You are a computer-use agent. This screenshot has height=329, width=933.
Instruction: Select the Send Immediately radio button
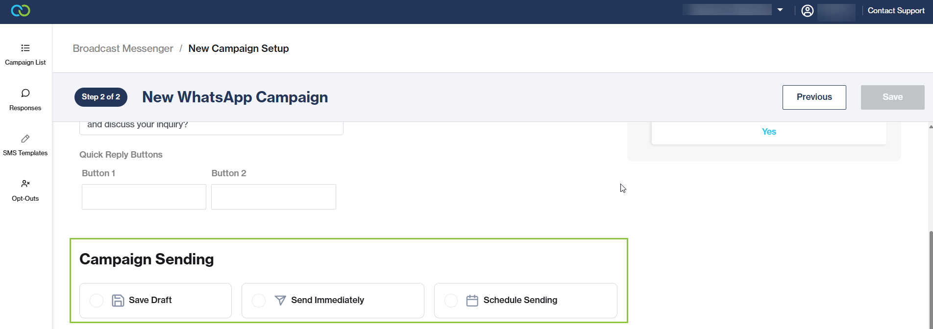259,301
